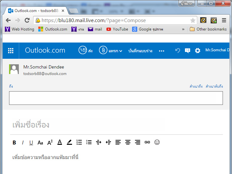Toggle italic formatting
This screenshot has width=232, height=174.
pos(23,143)
